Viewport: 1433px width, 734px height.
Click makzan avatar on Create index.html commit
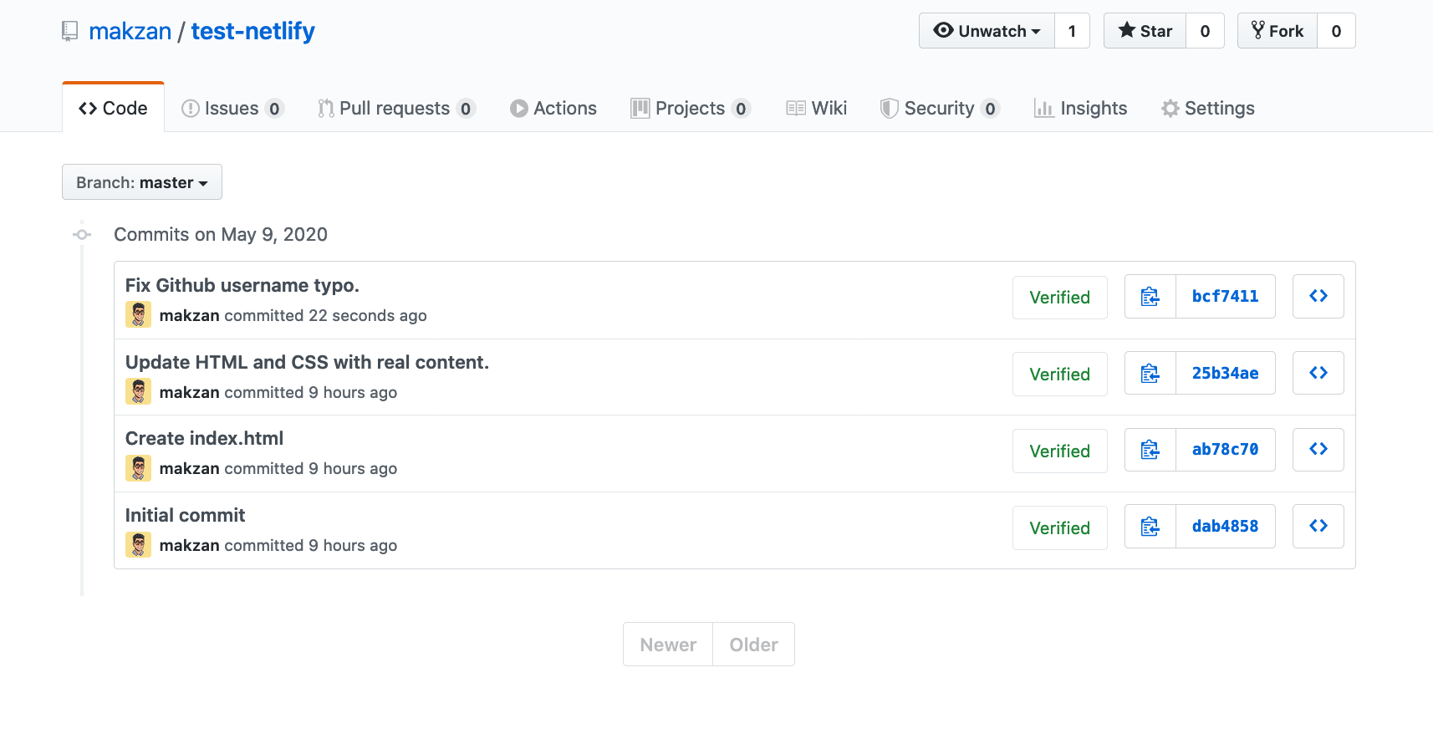coord(139,468)
